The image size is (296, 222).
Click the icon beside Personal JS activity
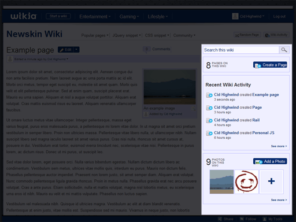pyautogui.click(x=209, y=133)
